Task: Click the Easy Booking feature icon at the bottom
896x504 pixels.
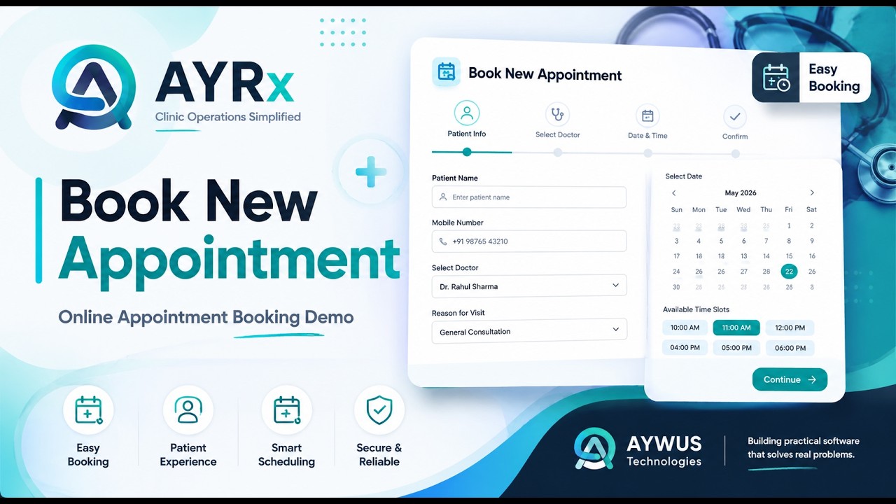Action: pyautogui.click(x=88, y=410)
